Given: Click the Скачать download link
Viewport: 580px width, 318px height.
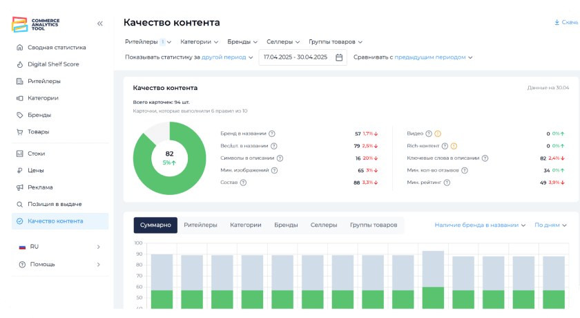Looking at the screenshot, I should point(566,22).
